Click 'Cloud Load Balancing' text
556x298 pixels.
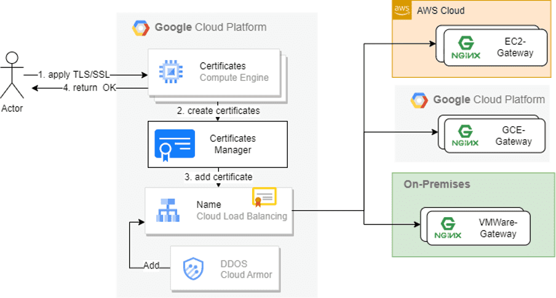(x=242, y=216)
